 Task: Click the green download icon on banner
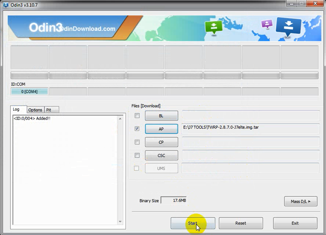tap(214, 28)
